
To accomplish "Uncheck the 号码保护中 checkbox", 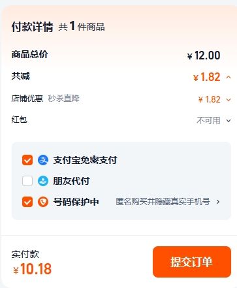I will pyautogui.click(x=27, y=202).
